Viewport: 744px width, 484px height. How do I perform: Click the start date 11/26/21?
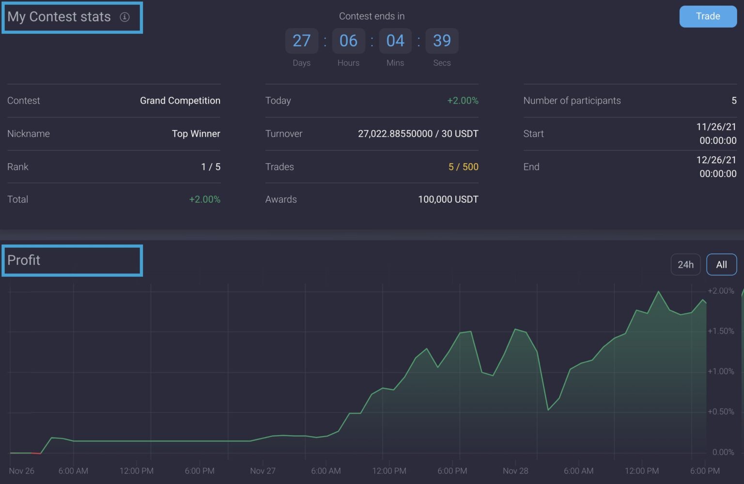[716, 127]
